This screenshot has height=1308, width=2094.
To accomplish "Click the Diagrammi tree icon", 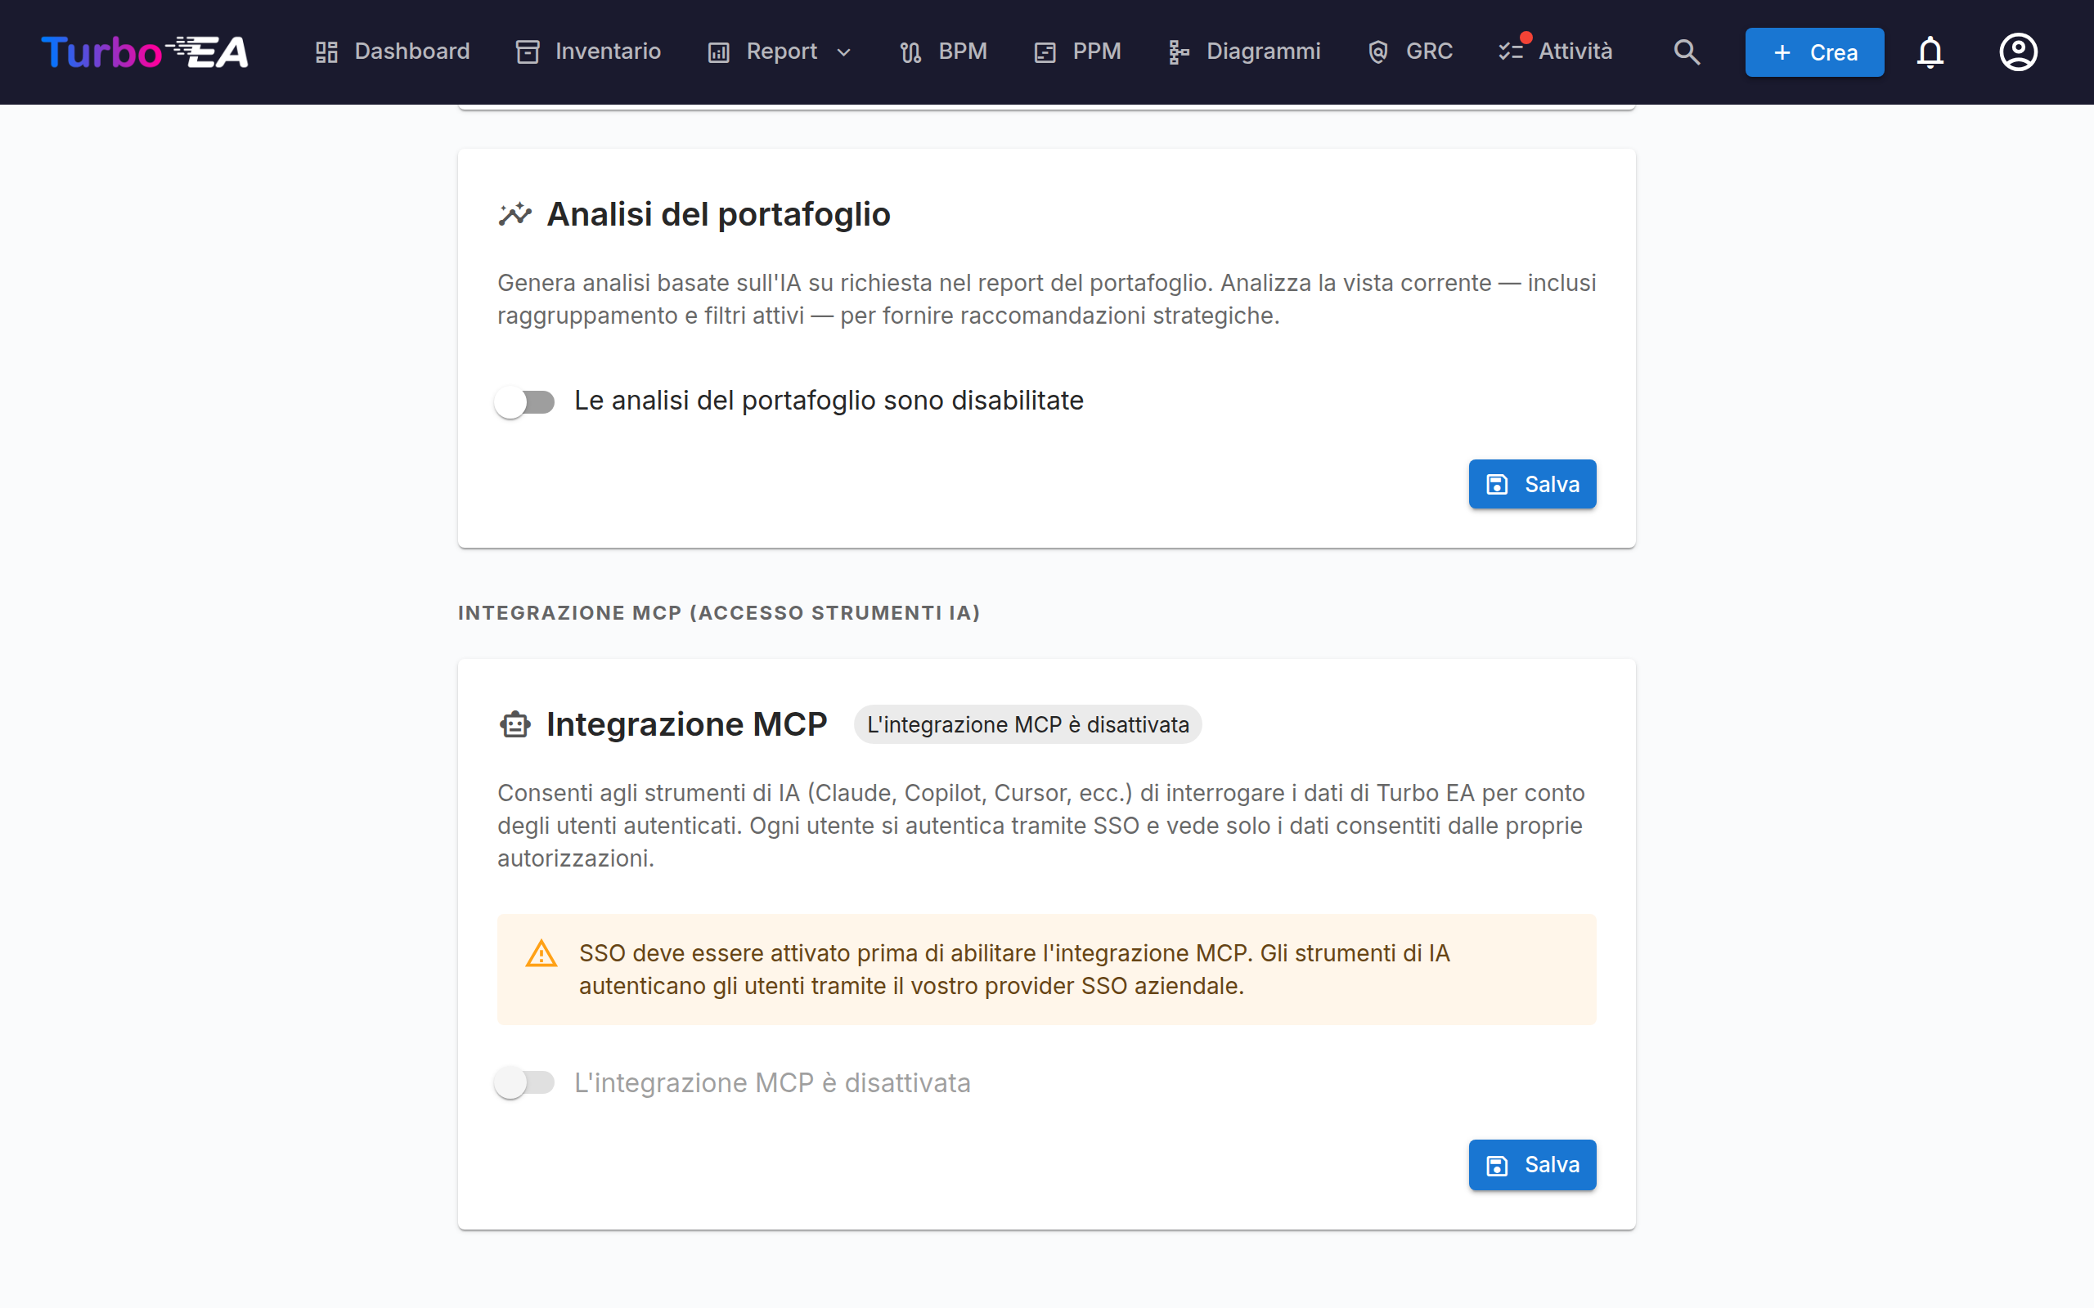I will (x=1179, y=52).
